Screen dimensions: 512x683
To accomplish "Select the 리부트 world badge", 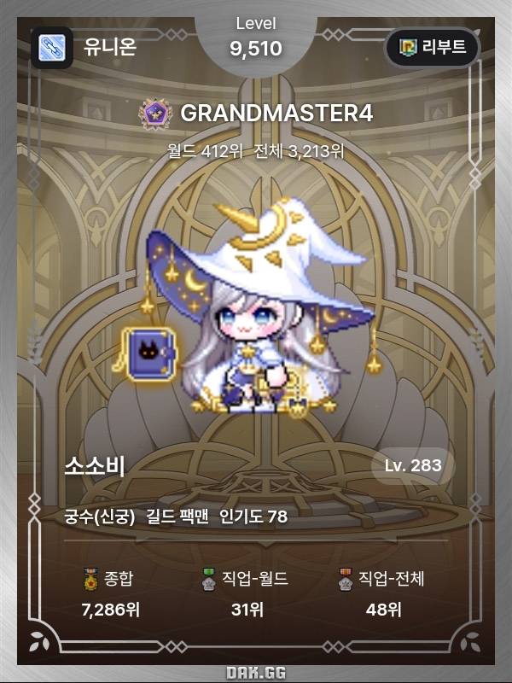I will click(x=433, y=48).
